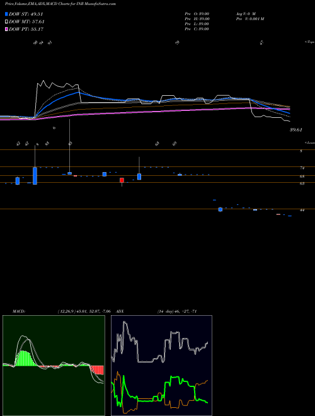Click the 'Pre V: 0.001 M' value
The height and width of the screenshot is (416, 315).
pos(250,19)
